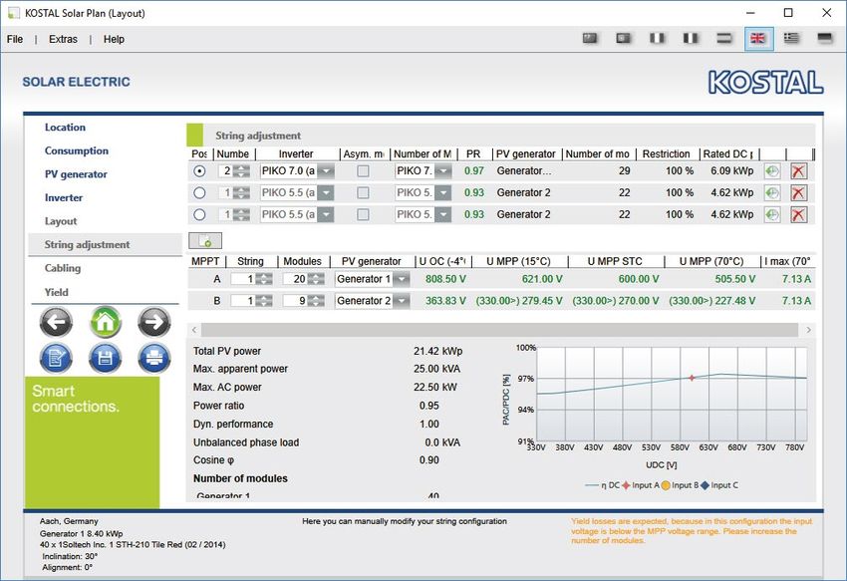Screen dimensions: 847x581
Task: Open the PIKO 7.0 inverter dropdown
Action: pyautogui.click(x=326, y=171)
